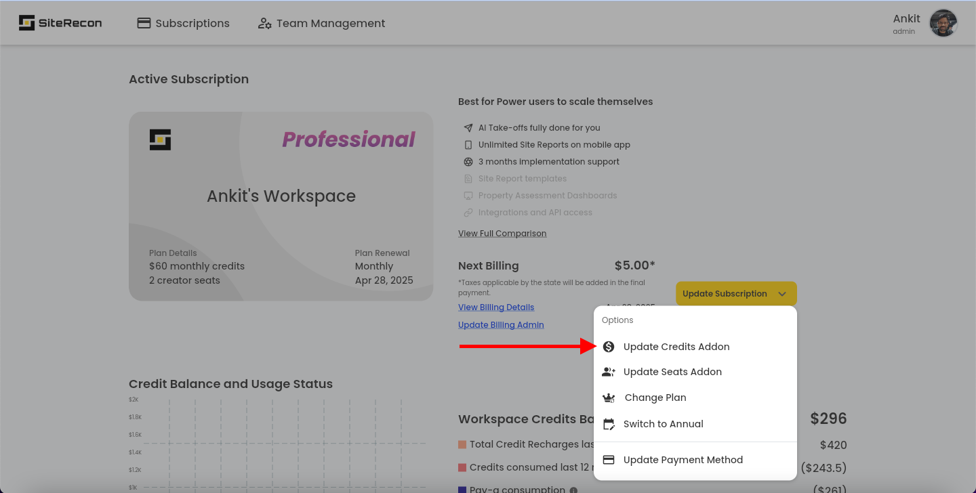Open the Subscriptions tab
976x493 pixels.
pyautogui.click(x=183, y=23)
